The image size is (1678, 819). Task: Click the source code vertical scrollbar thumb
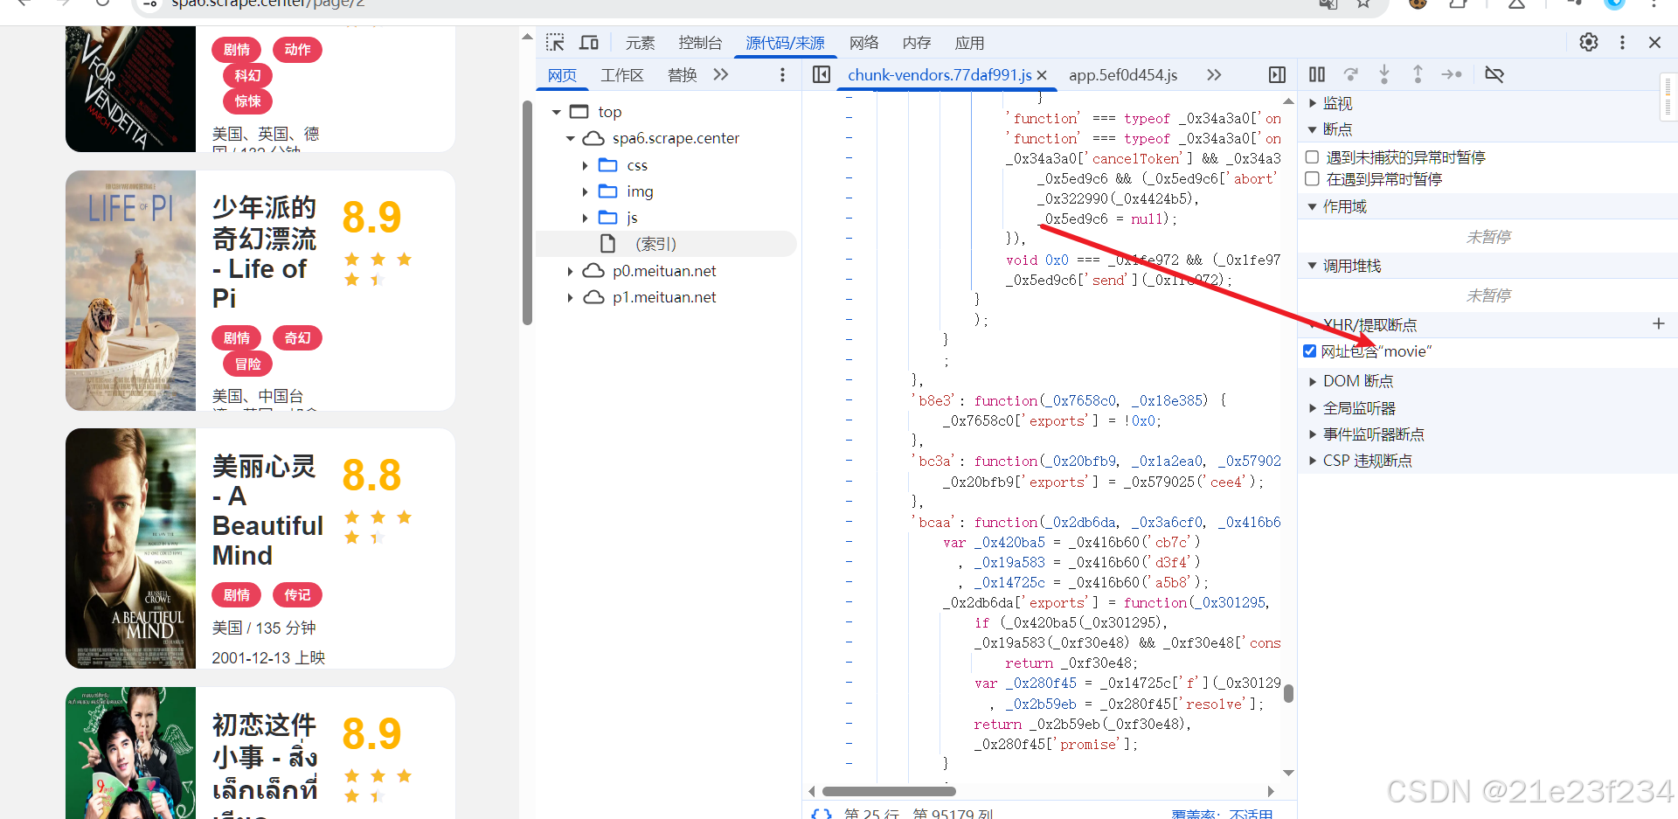tap(1288, 693)
